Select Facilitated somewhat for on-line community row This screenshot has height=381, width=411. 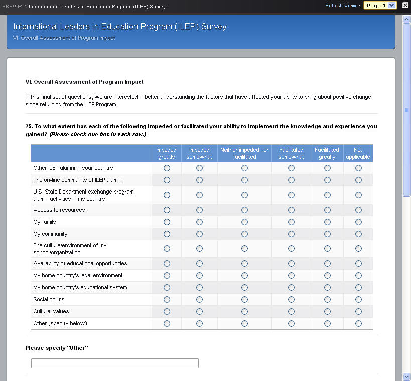click(291, 180)
